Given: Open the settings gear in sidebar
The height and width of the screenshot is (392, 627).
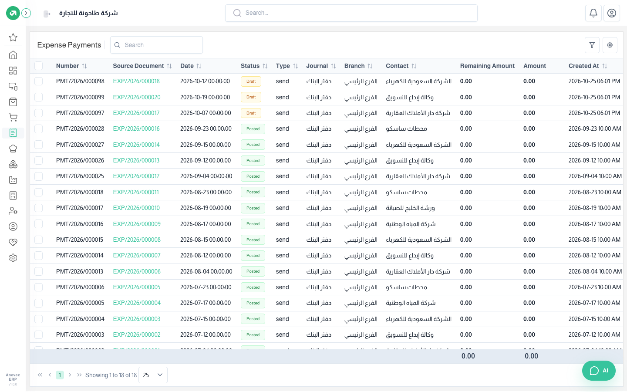Looking at the screenshot, I should pyautogui.click(x=13, y=258).
